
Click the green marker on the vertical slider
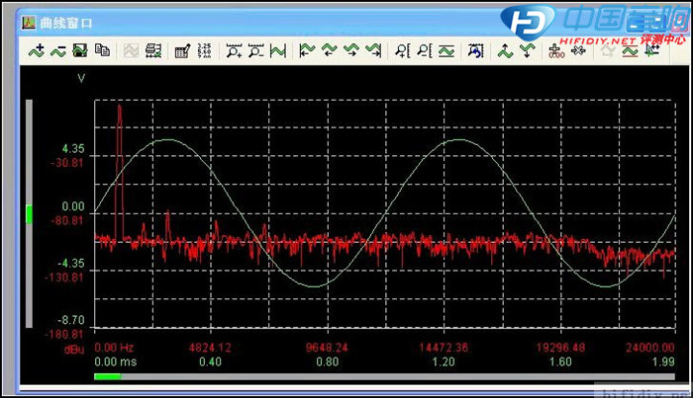tap(29, 212)
